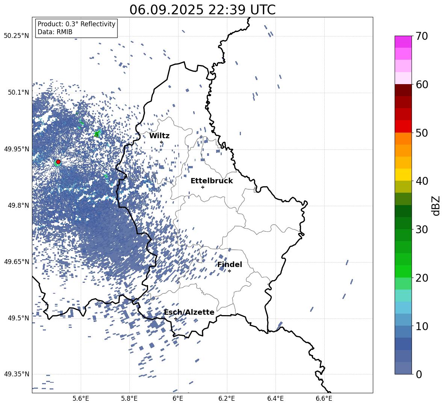The image size is (445, 406).
Task: Click the bright green colorbar segment above 20
Action: [x=403, y=271]
